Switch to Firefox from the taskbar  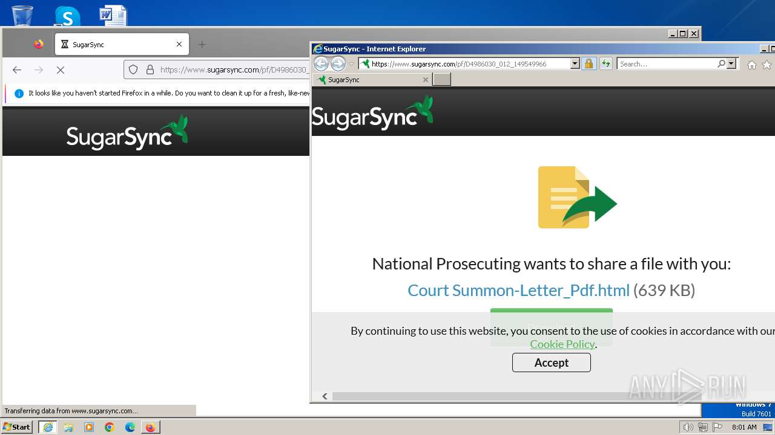(150, 427)
